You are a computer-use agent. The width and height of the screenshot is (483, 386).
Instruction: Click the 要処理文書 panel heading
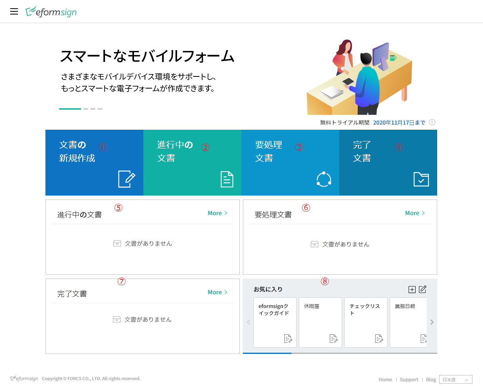click(273, 215)
